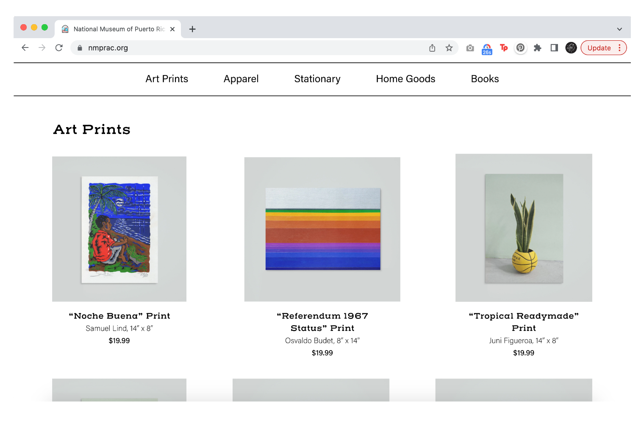Click the forward navigation arrow
The width and height of the screenshot is (644, 421).
tap(42, 48)
